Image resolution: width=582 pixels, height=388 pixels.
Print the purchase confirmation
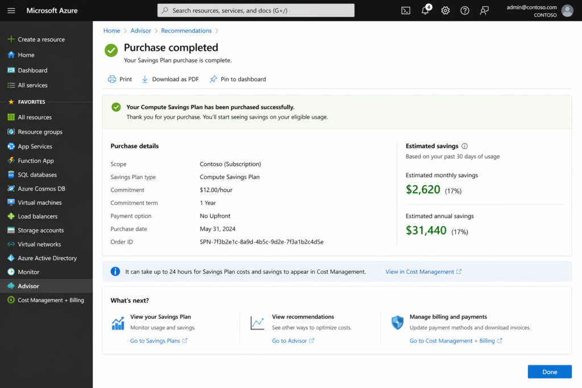click(x=120, y=79)
